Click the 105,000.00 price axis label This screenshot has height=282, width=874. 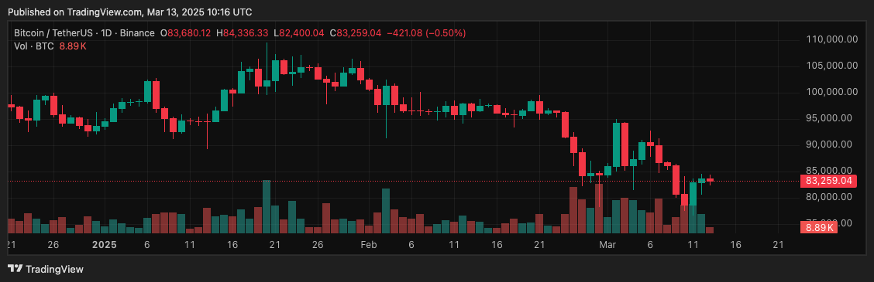coord(832,66)
